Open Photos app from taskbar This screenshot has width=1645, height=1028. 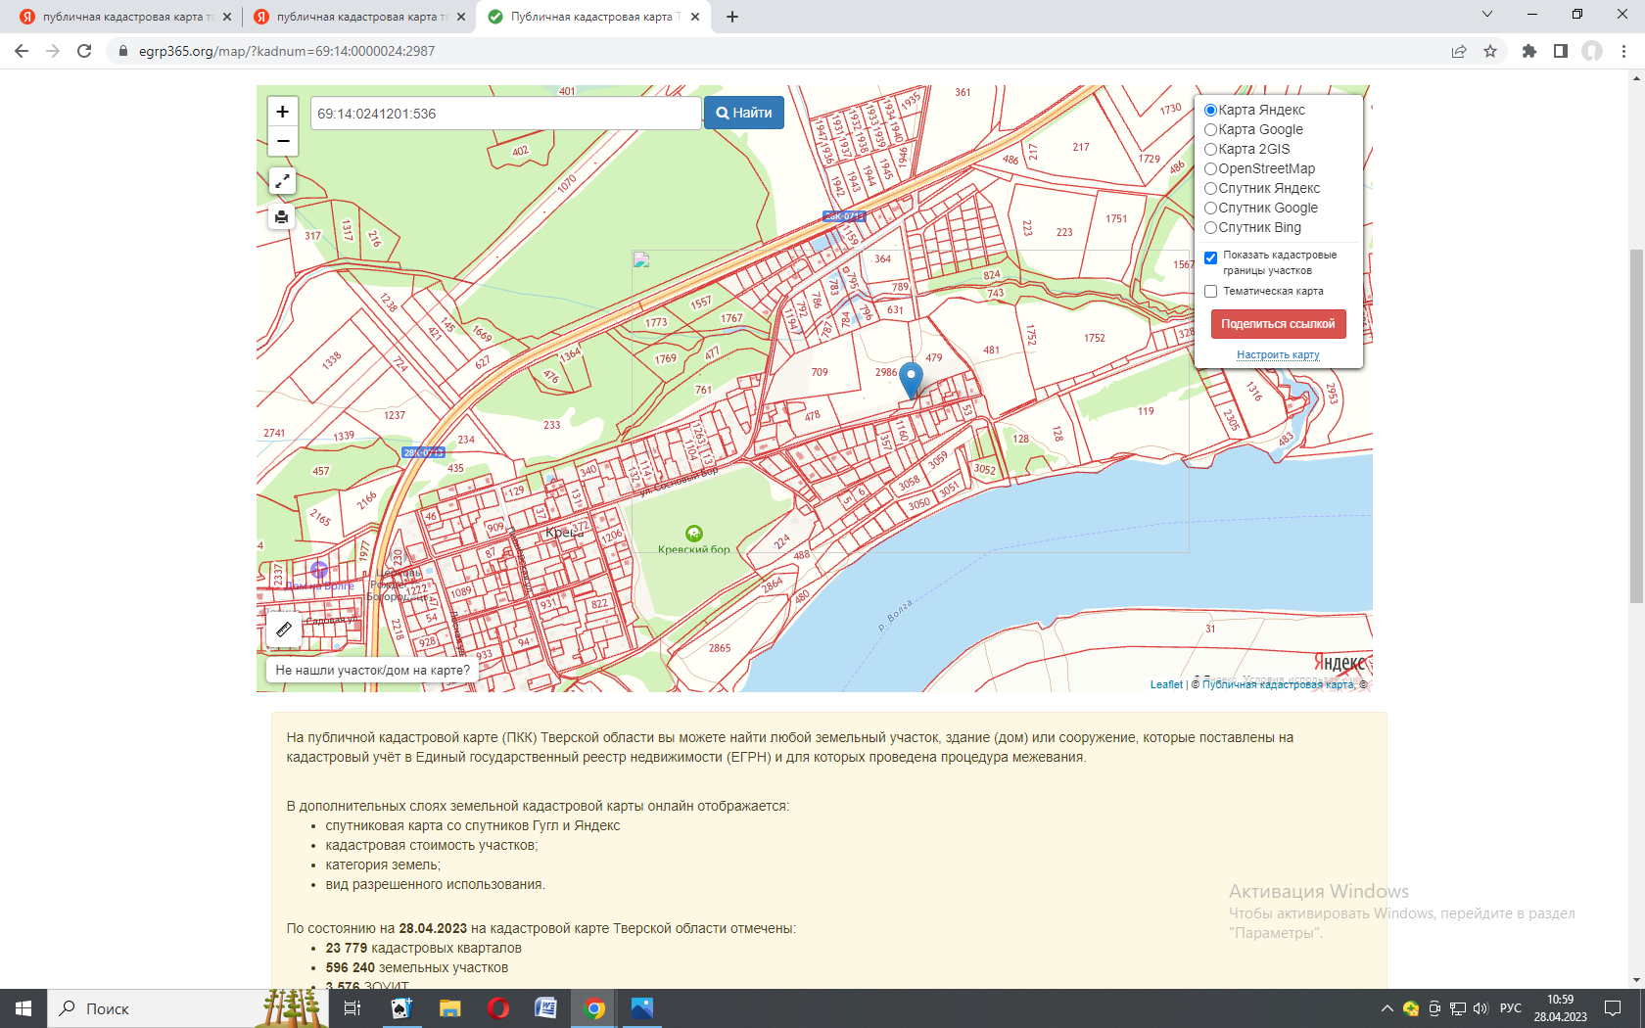point(642,1008)
